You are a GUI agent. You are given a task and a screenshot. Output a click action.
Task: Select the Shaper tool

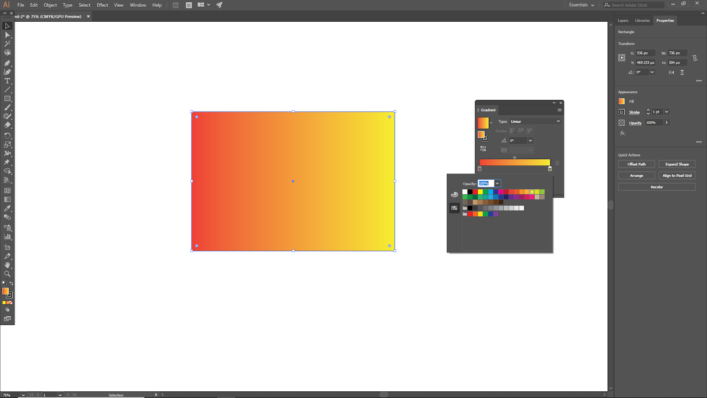8,116
